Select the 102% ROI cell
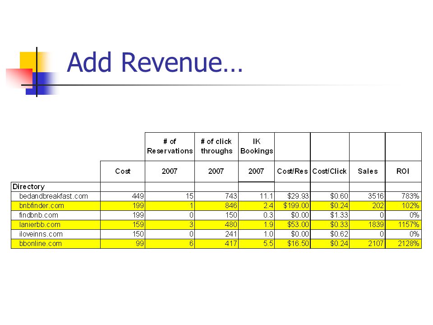The width and height of the screenshot is (433, 325). 403,206
